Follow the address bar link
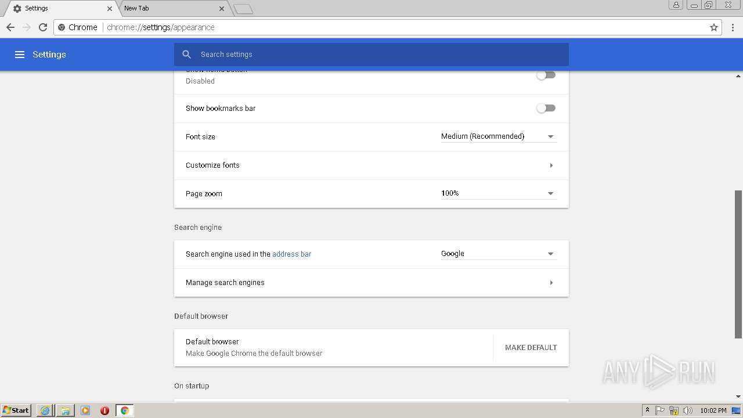 point(291,254)
